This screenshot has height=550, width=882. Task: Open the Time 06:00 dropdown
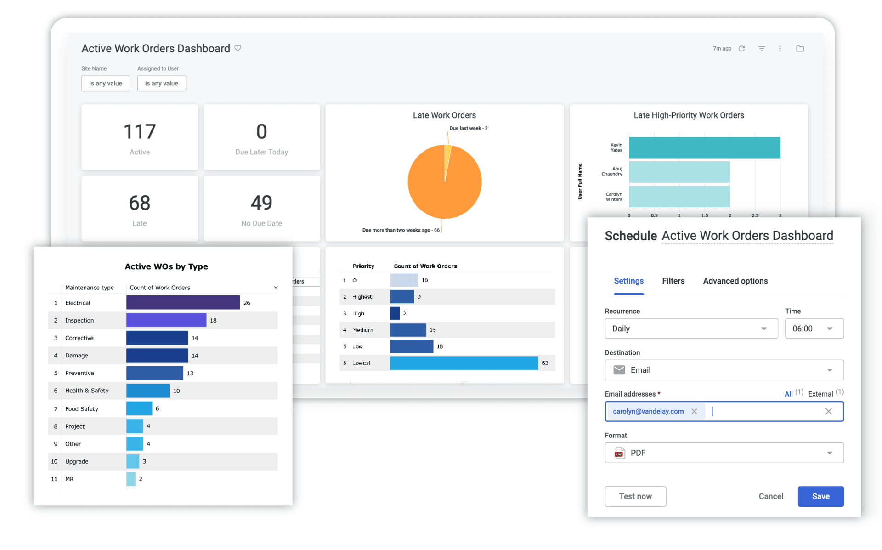(x=814, y=329)
